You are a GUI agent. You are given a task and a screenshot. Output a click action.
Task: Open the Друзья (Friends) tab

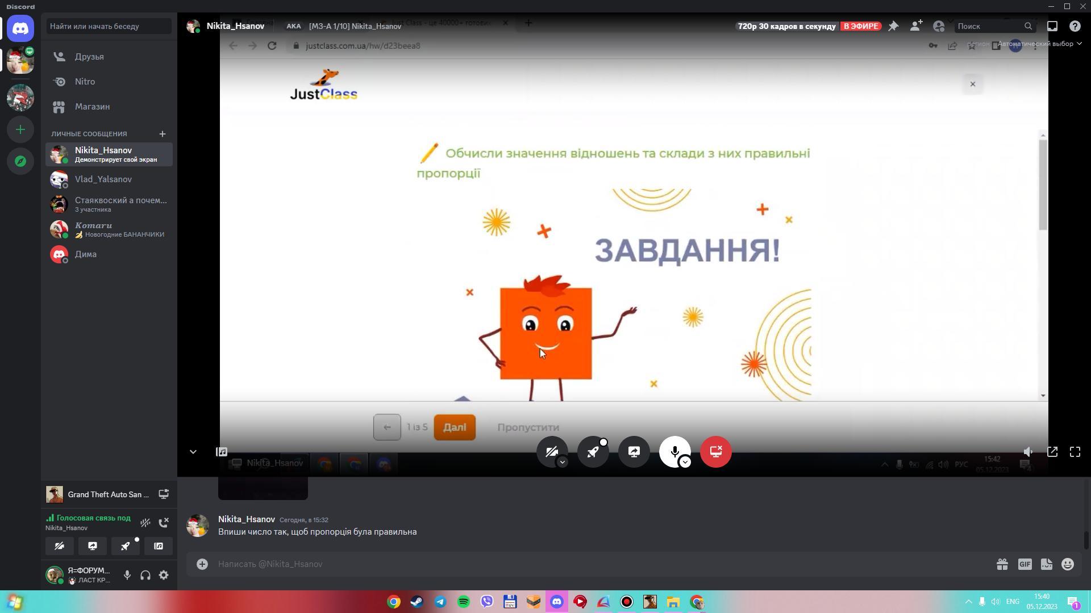pyautogui.click(x=89, y=57)
